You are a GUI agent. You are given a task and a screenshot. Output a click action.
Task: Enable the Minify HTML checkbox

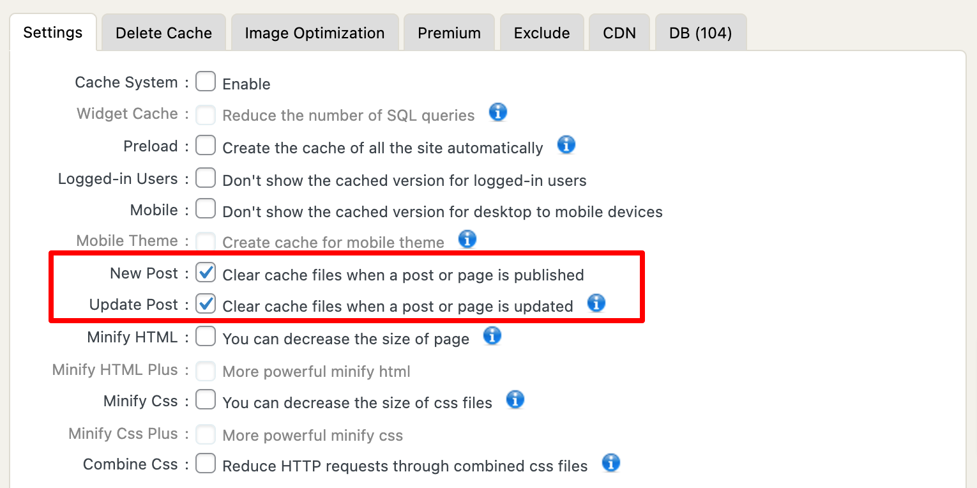pos(206,336)
